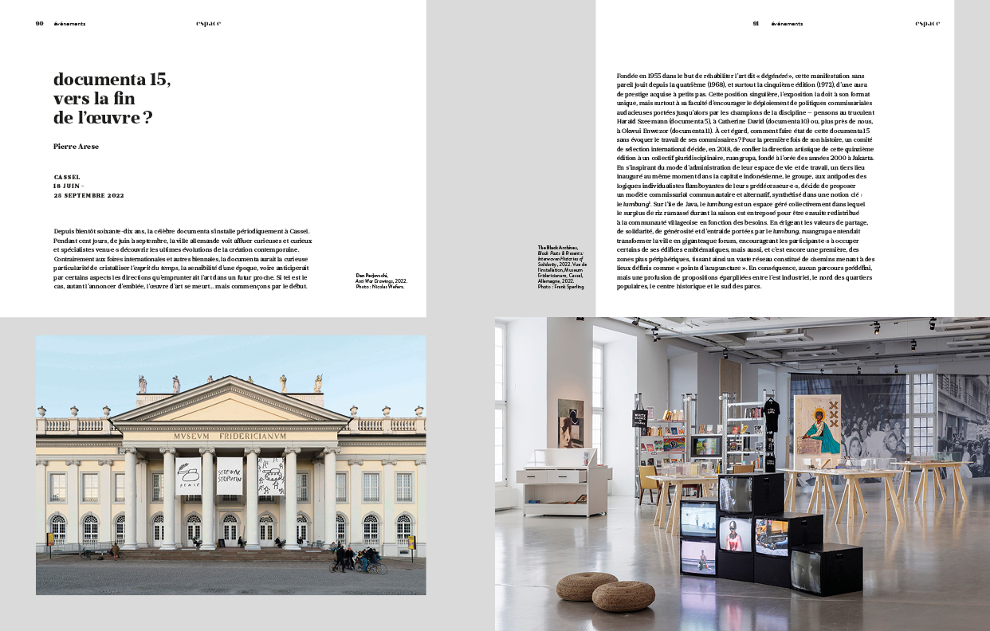Click the CASSEL 18 juin–25 septembre date block
Screen dimensions: 990x631
point(88,186)
